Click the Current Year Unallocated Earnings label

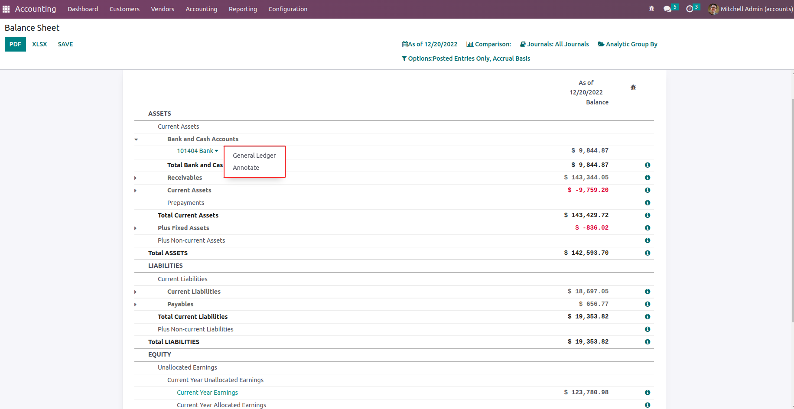pyautogui.click(x=215, y=380)
